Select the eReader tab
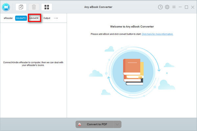This screenshot has height=131, width=197. point(8,18)
